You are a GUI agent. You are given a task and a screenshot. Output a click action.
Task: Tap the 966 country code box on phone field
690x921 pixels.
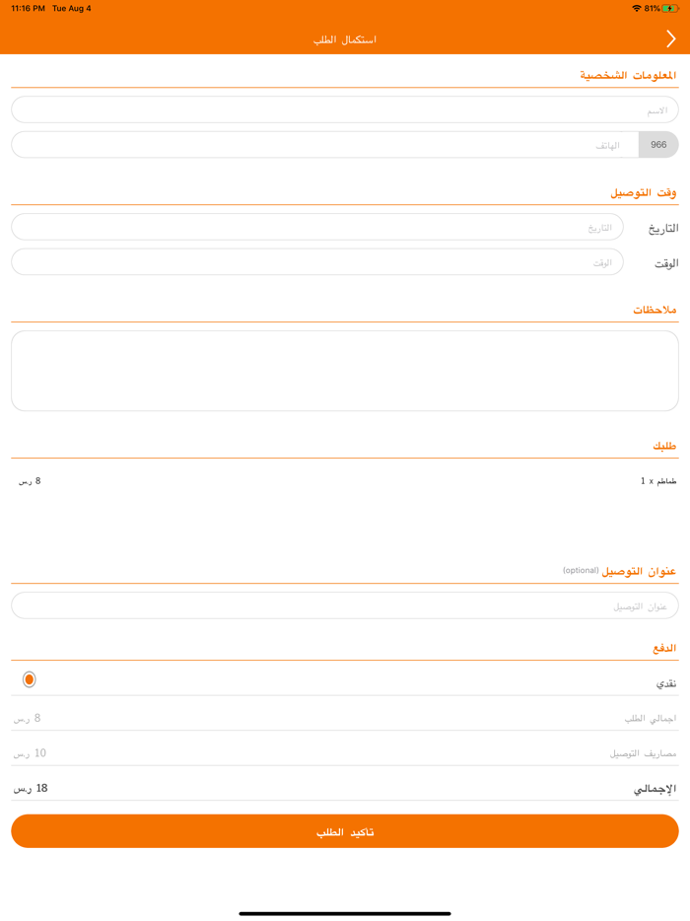click(x=658, y=144)
